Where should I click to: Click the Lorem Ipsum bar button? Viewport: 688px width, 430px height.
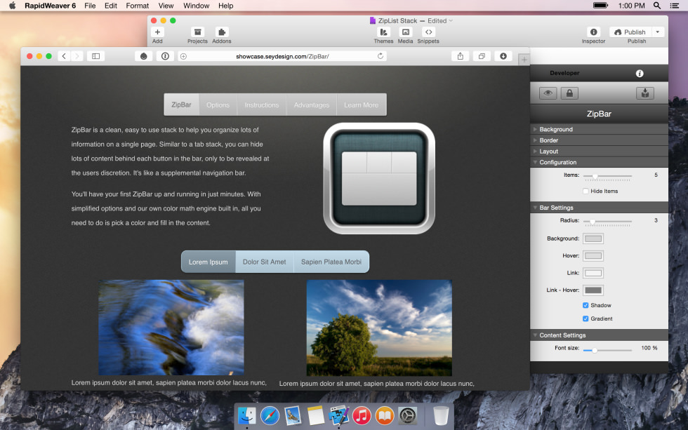click(209, 262)
